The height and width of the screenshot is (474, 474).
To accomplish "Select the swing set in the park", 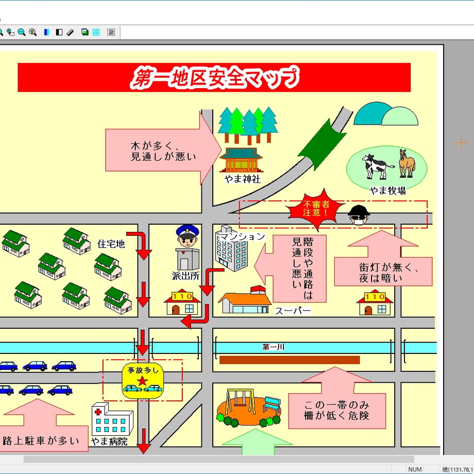I will (x=240, y=402).
